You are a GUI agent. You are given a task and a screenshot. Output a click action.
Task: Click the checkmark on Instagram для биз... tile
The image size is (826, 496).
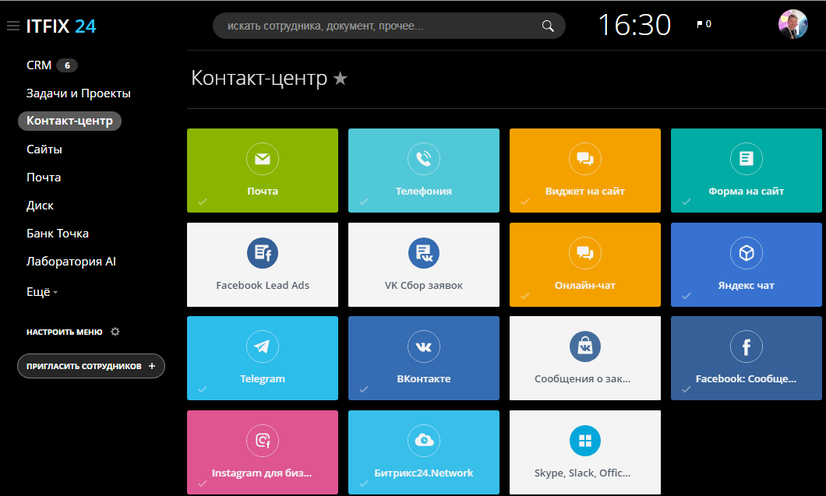tap(203, 484)
